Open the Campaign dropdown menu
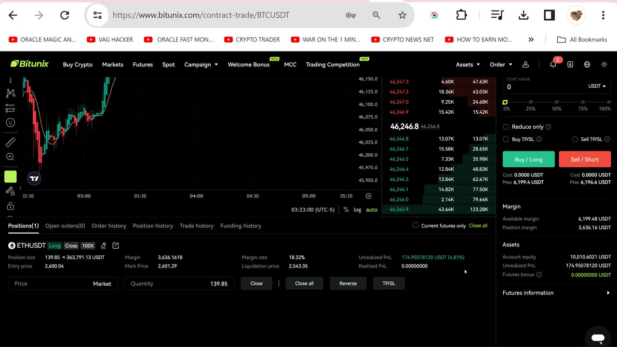Screen dimensions: 617x347 click(x=201, y=64)
